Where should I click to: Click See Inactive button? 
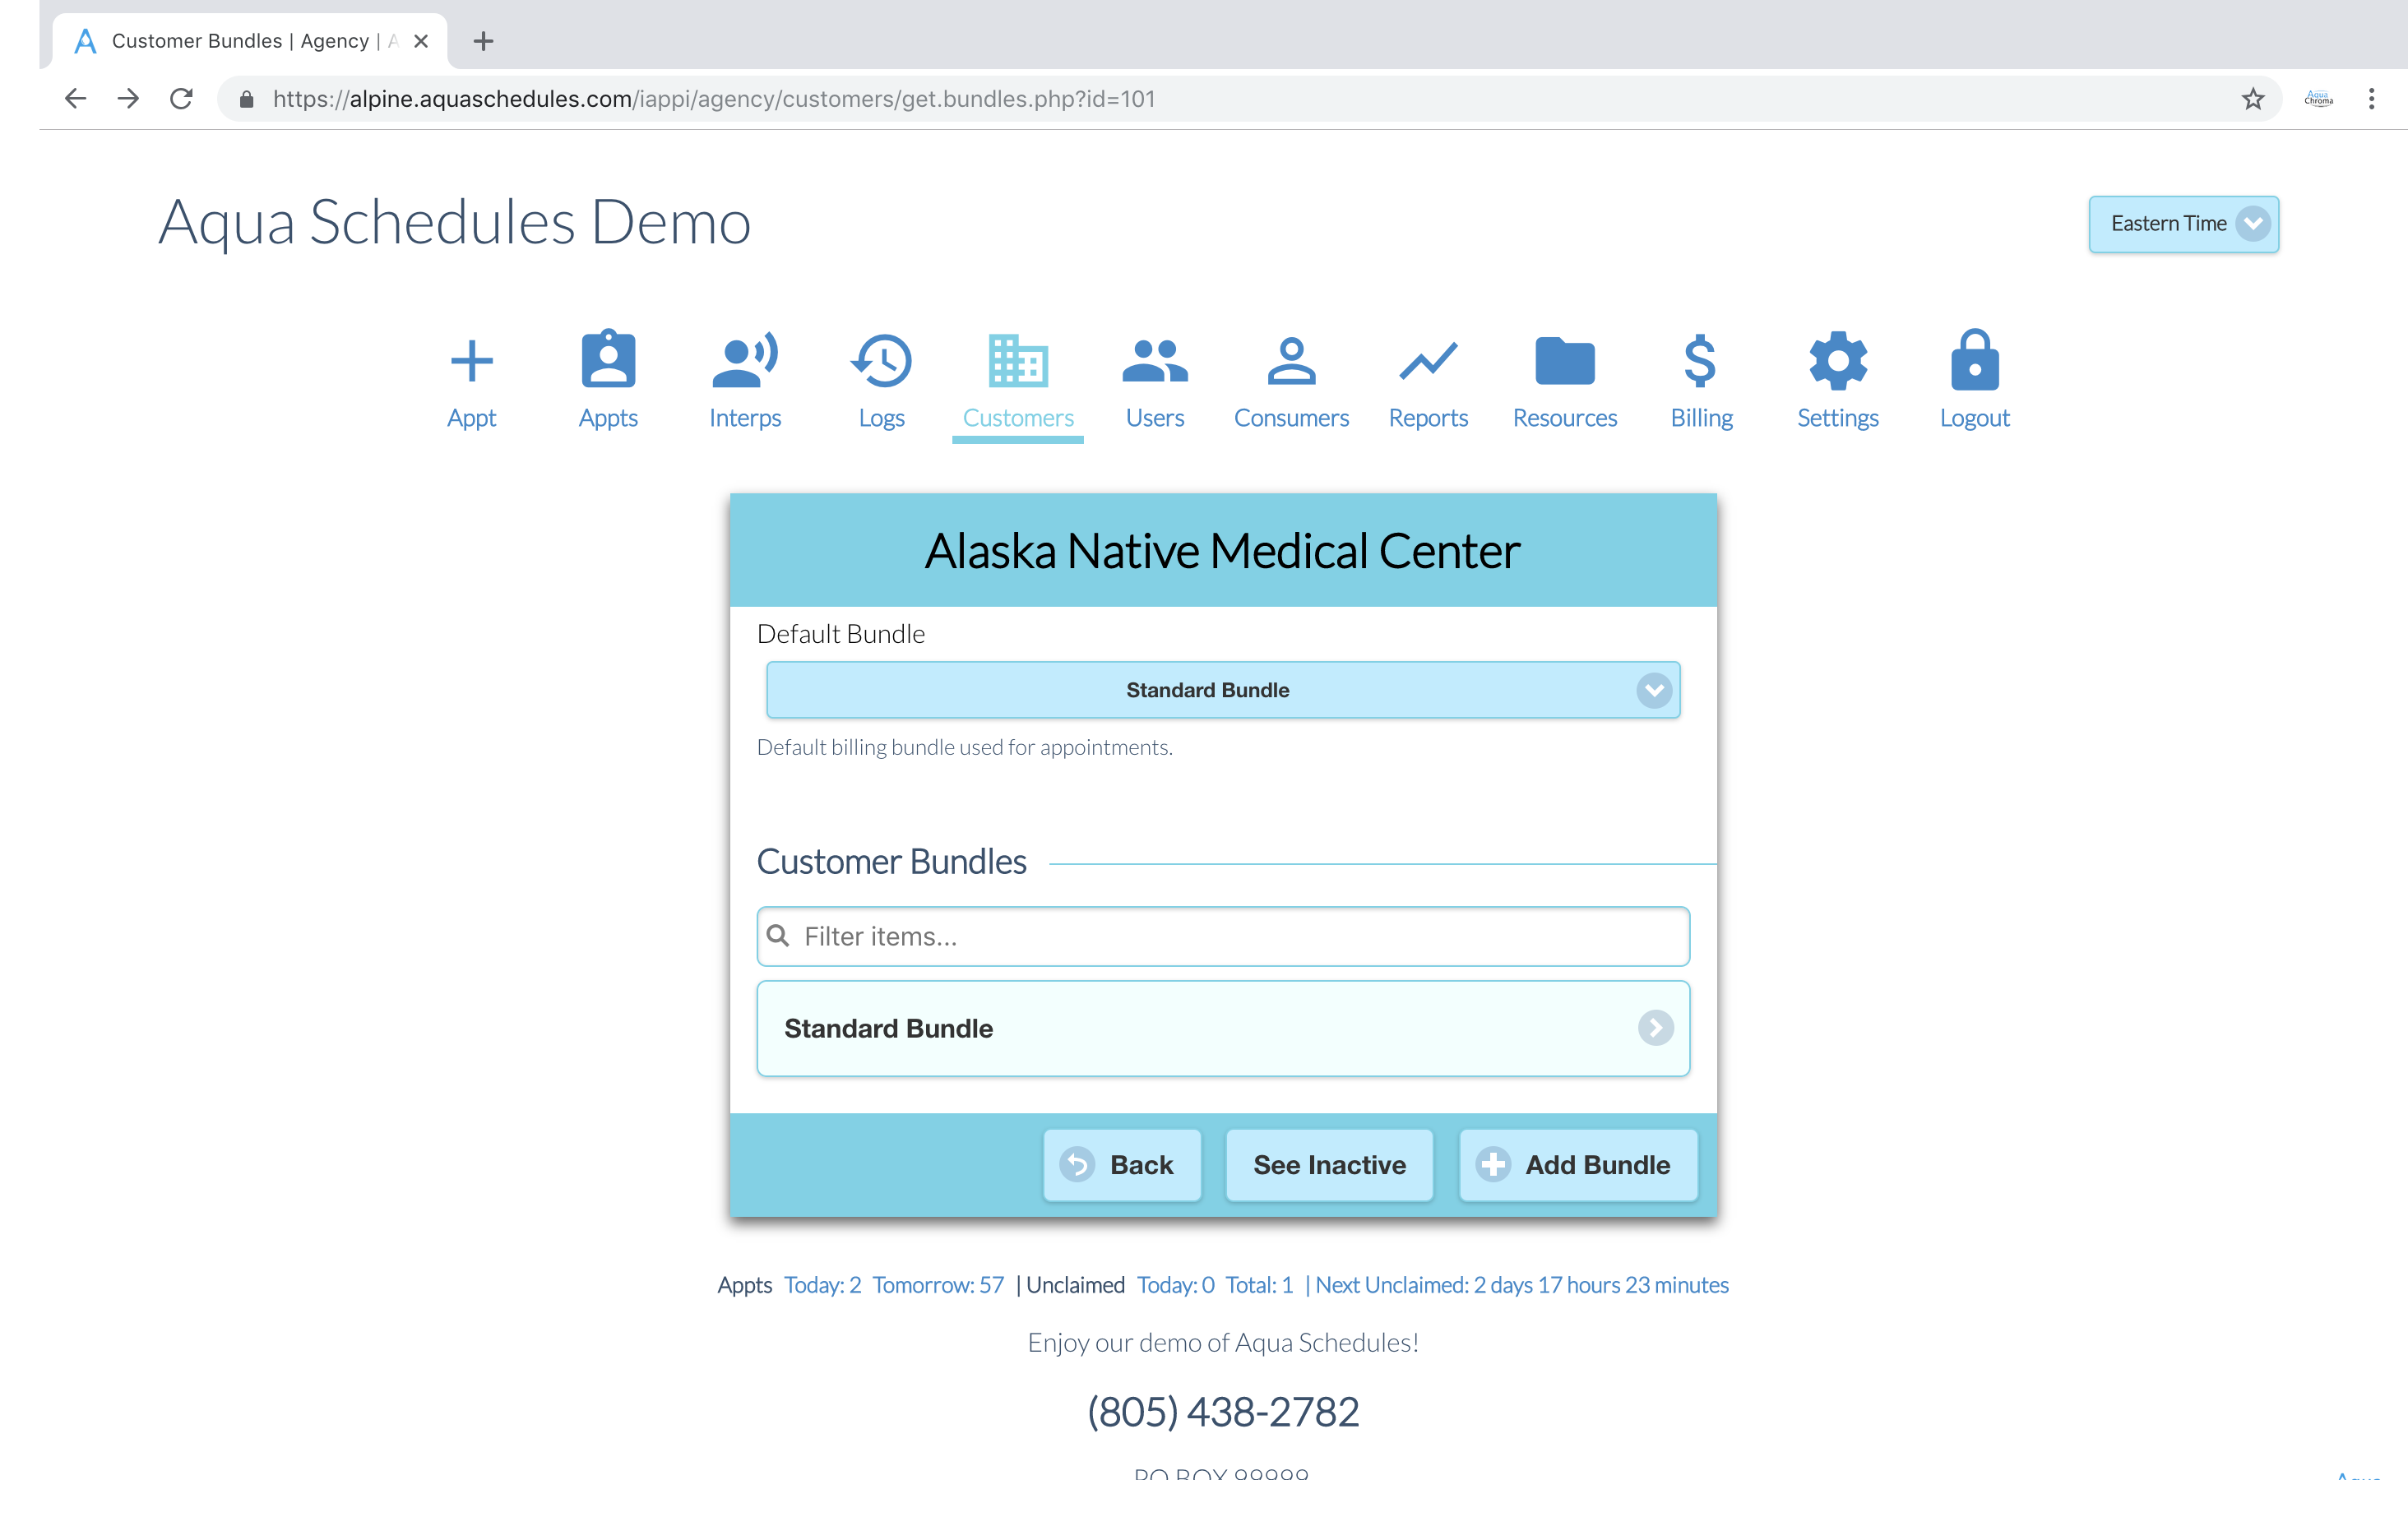coord(1329,1165)
